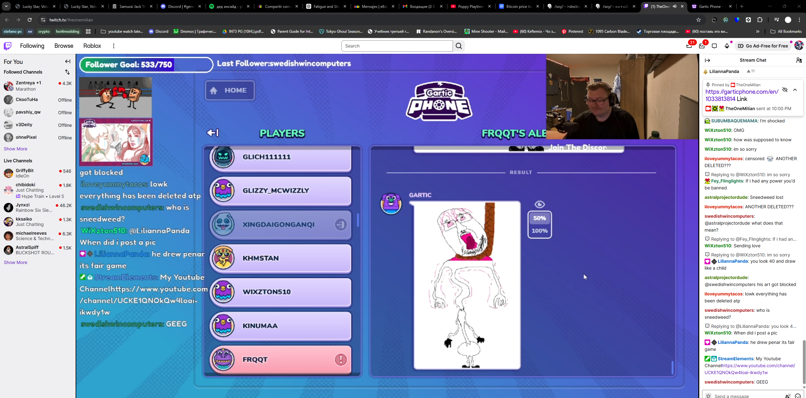Open the Browse tab
806x398 pixels.
[x=64, y=46]
